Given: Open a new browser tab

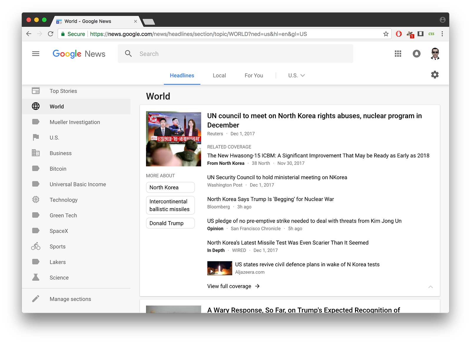Looking at the screenshot, I should (x=149, y=22).
